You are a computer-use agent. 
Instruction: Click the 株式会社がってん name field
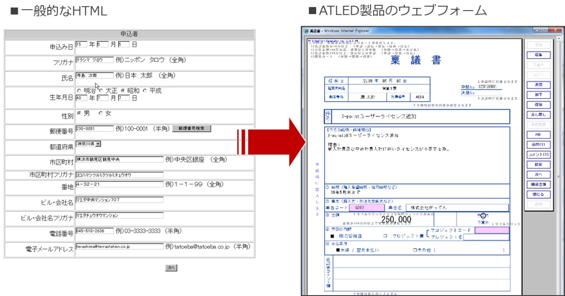click(457, 208)
